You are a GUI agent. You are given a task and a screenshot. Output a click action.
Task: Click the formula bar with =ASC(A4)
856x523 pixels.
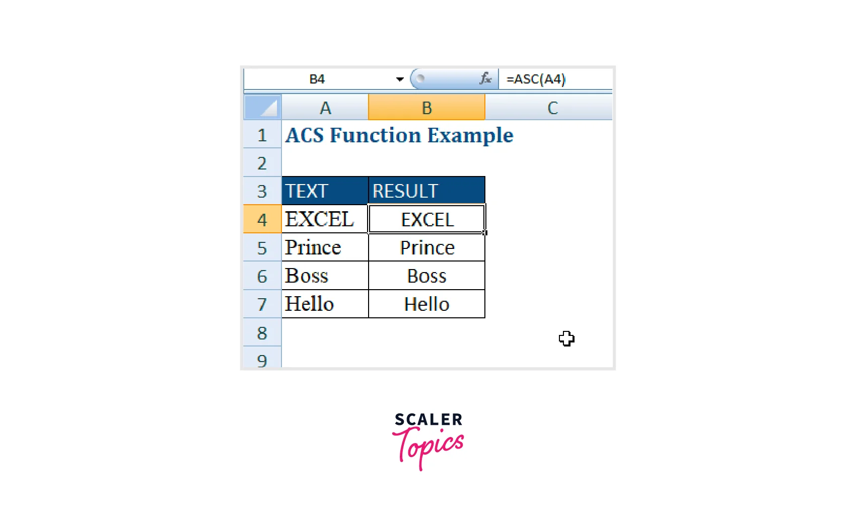tap(554, 79)
